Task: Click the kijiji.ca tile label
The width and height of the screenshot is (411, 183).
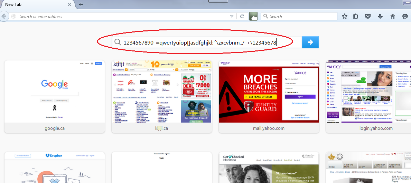Action: tap(162, 128)
